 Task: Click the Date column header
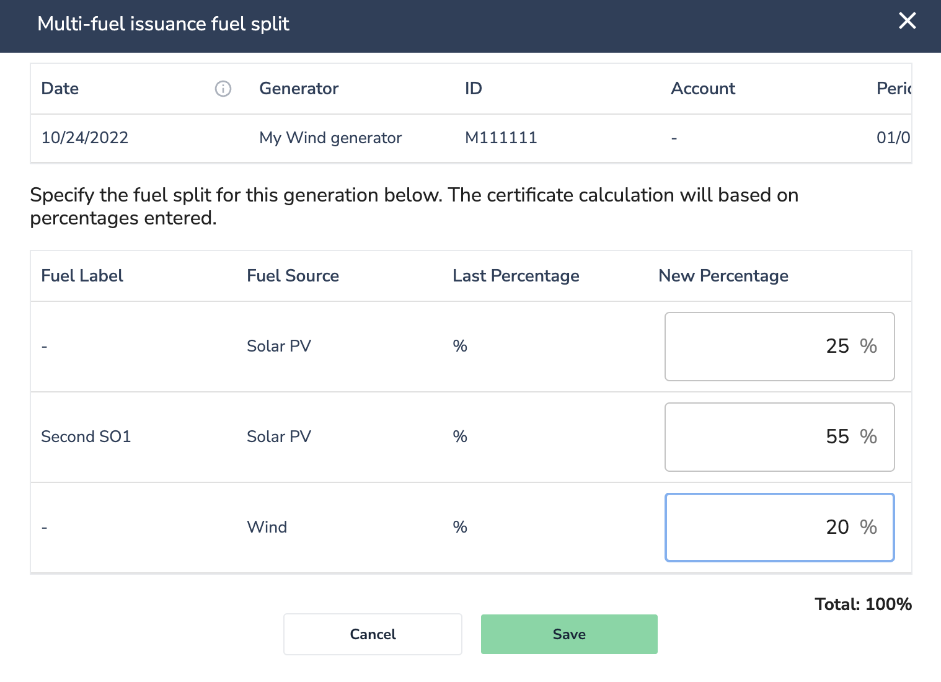(x=60, y=89)
